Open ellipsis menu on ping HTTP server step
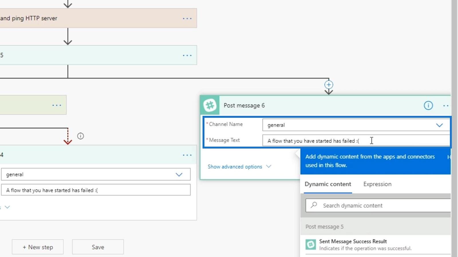 point(187,19)
